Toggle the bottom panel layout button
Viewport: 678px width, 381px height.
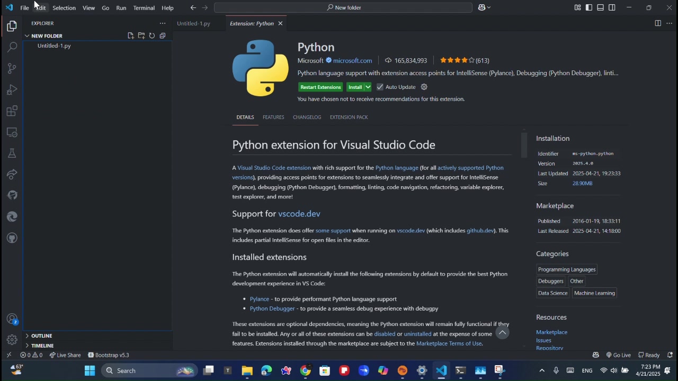(601, 7)
